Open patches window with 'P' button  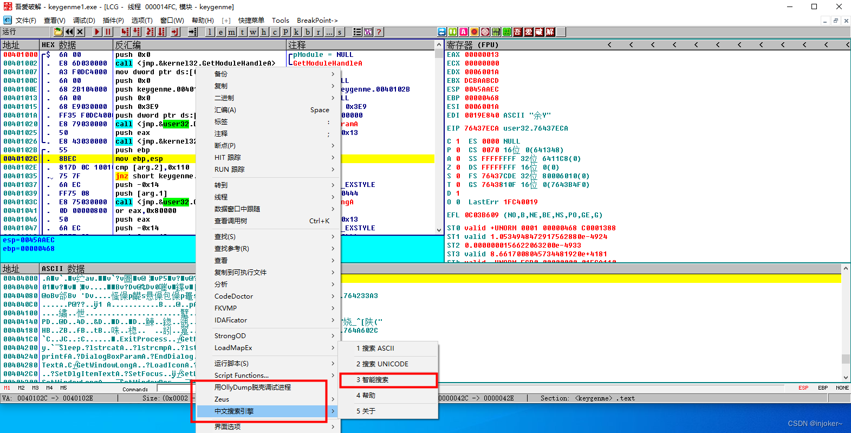(x=285, y=32)
